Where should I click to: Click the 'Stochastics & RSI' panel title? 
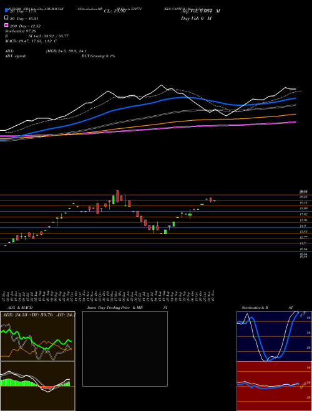tap(267, 308)
